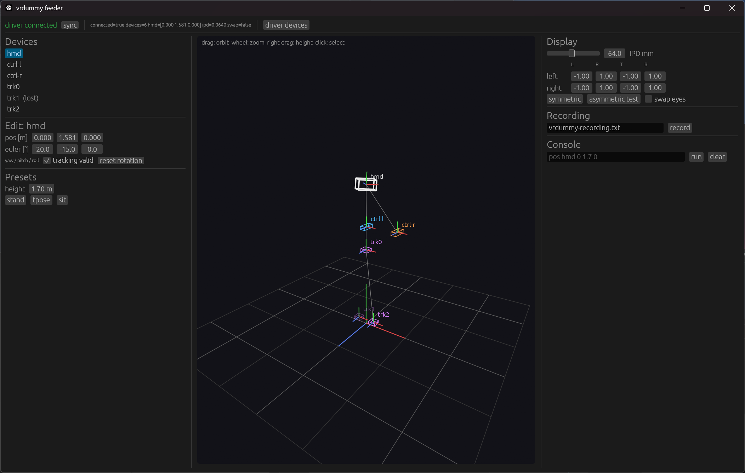Click the pos Y value 1.581

67,138
